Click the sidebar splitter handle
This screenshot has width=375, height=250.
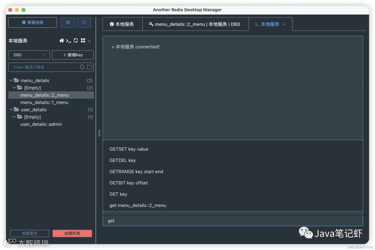[x=99, y=133]
